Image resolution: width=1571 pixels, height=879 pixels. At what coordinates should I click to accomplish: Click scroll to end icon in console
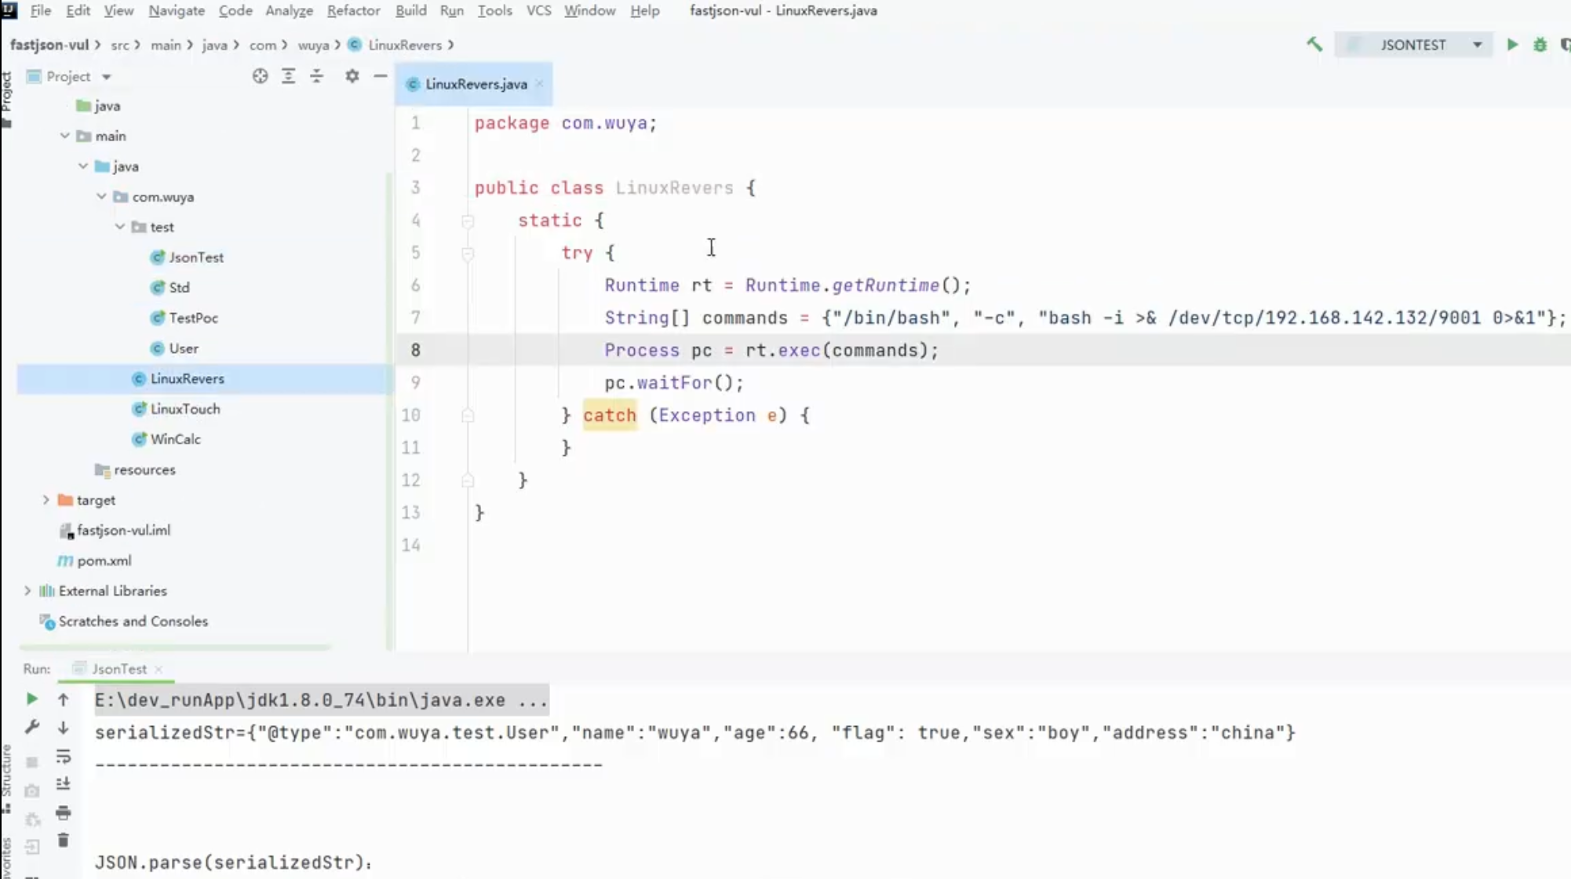click(x=64, y=784)
